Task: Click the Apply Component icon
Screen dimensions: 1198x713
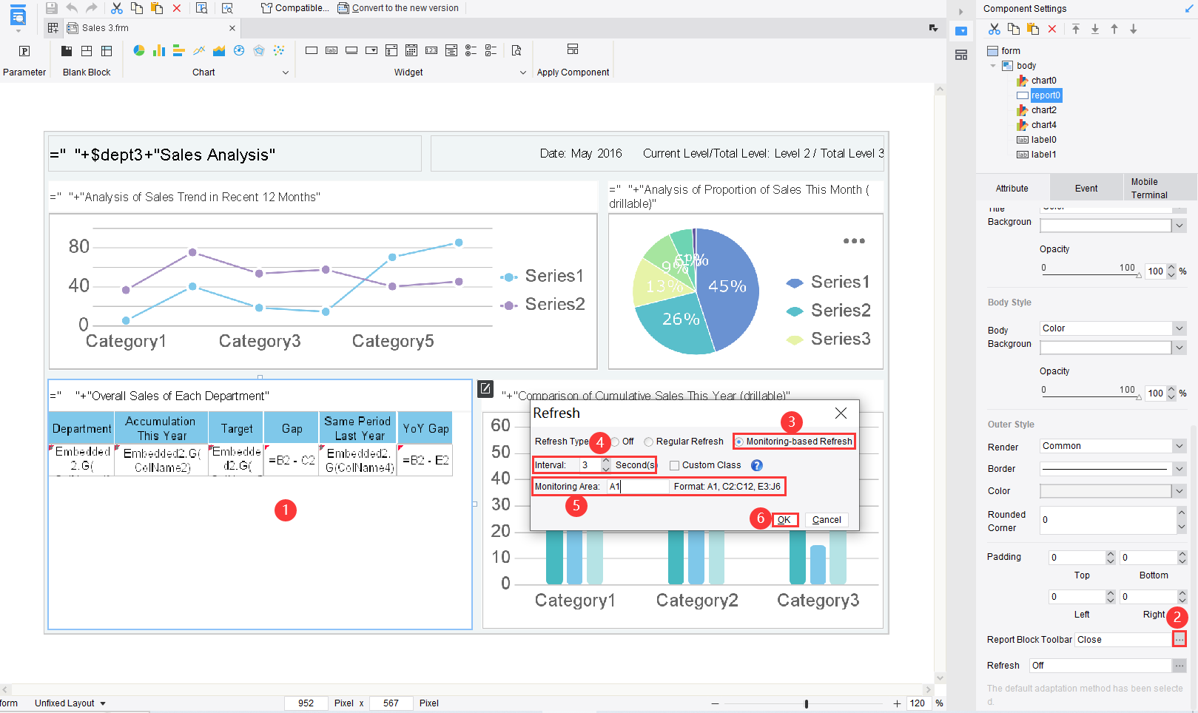Action: (x=573, y=49)
